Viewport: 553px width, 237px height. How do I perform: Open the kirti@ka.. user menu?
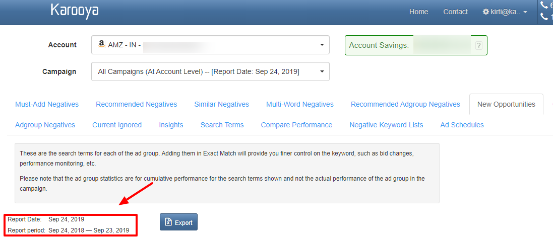pos(505,12)
